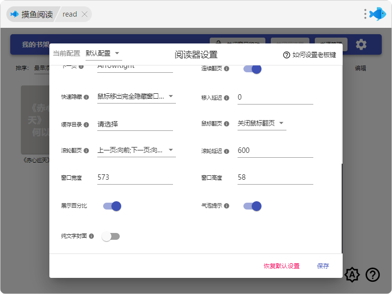Click the 缓存目录 请选择 field
Screen dimensions: 392x294
(135, 124)
